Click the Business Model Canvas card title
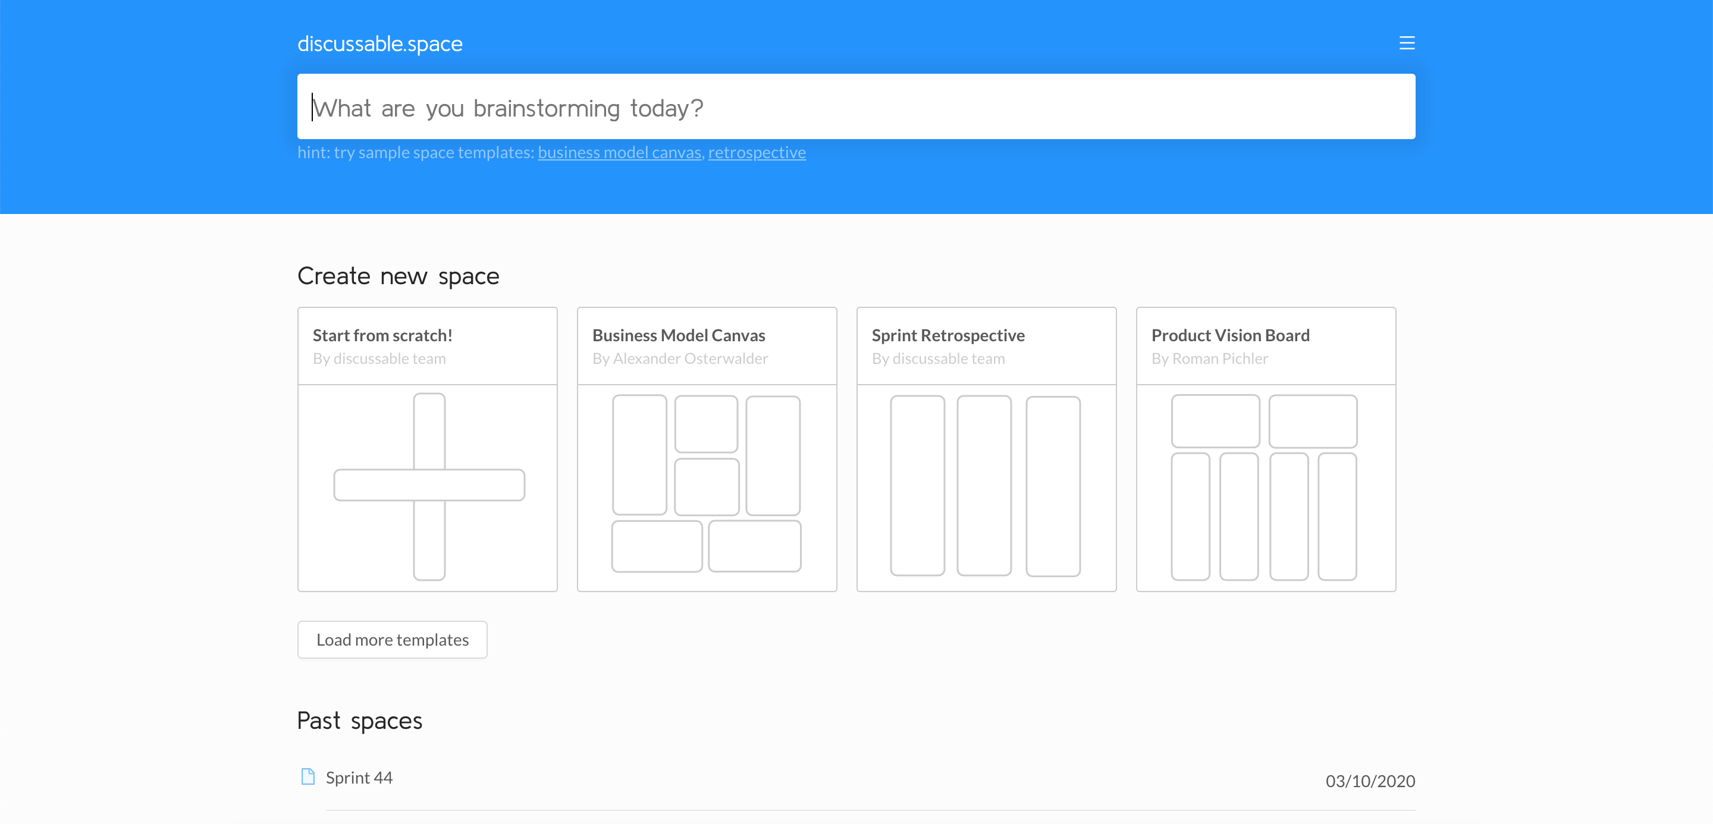 coord(678,335)
